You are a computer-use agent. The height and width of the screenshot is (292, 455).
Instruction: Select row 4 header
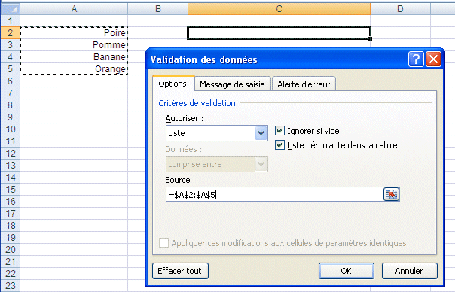pyautogui.click(x=10, y=57)
